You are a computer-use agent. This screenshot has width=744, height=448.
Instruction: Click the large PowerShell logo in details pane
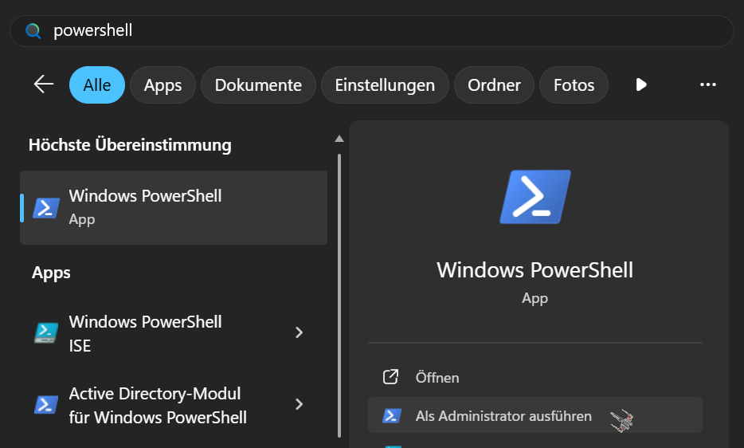tap(535, 197)
